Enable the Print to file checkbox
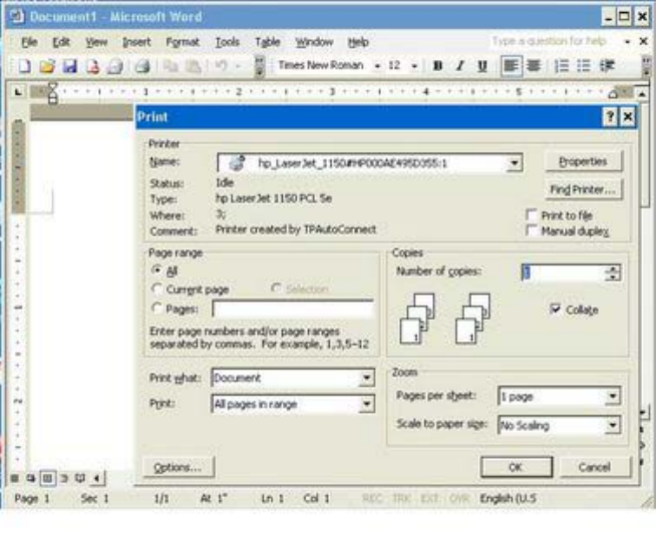Screen dimensions: 656x537 pyautogui.click(x=531, y=215)
